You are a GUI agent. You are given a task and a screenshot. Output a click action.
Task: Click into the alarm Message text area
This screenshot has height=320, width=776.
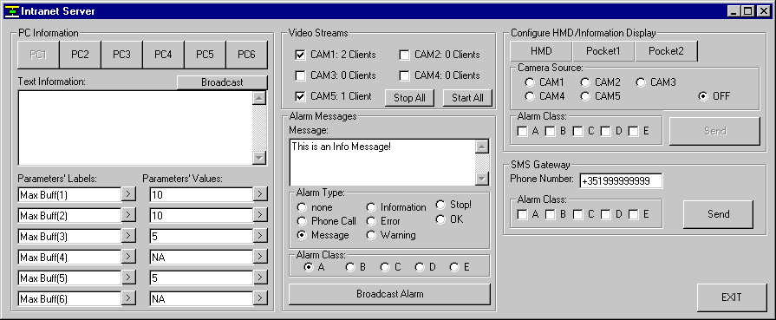pyautogui.click(x=382, y=162)
